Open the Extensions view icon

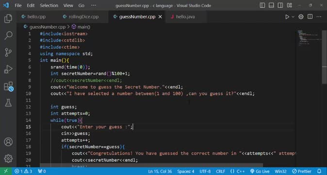(x=9, y=86)
